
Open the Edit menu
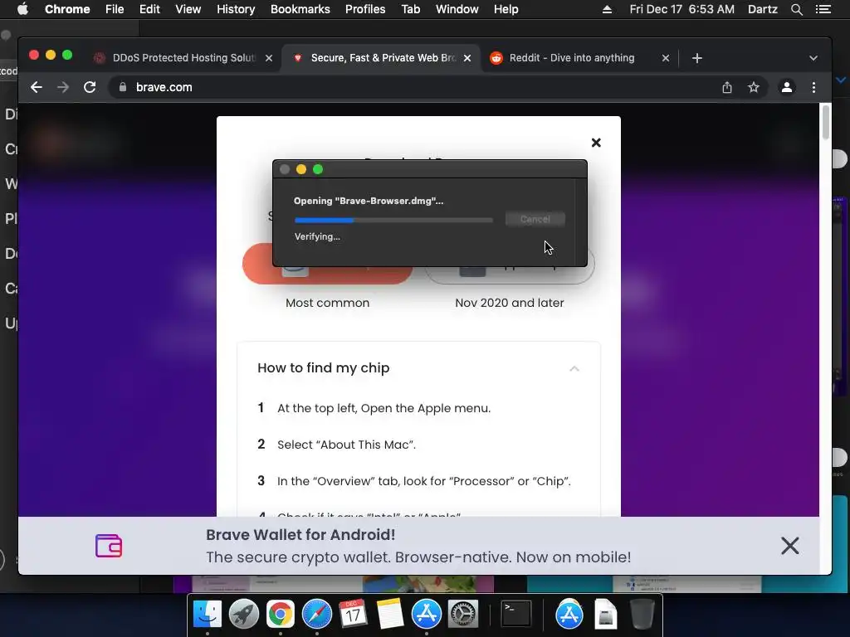point(149,9)
